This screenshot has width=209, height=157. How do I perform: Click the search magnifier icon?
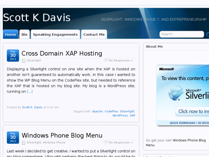pos(208,34)
